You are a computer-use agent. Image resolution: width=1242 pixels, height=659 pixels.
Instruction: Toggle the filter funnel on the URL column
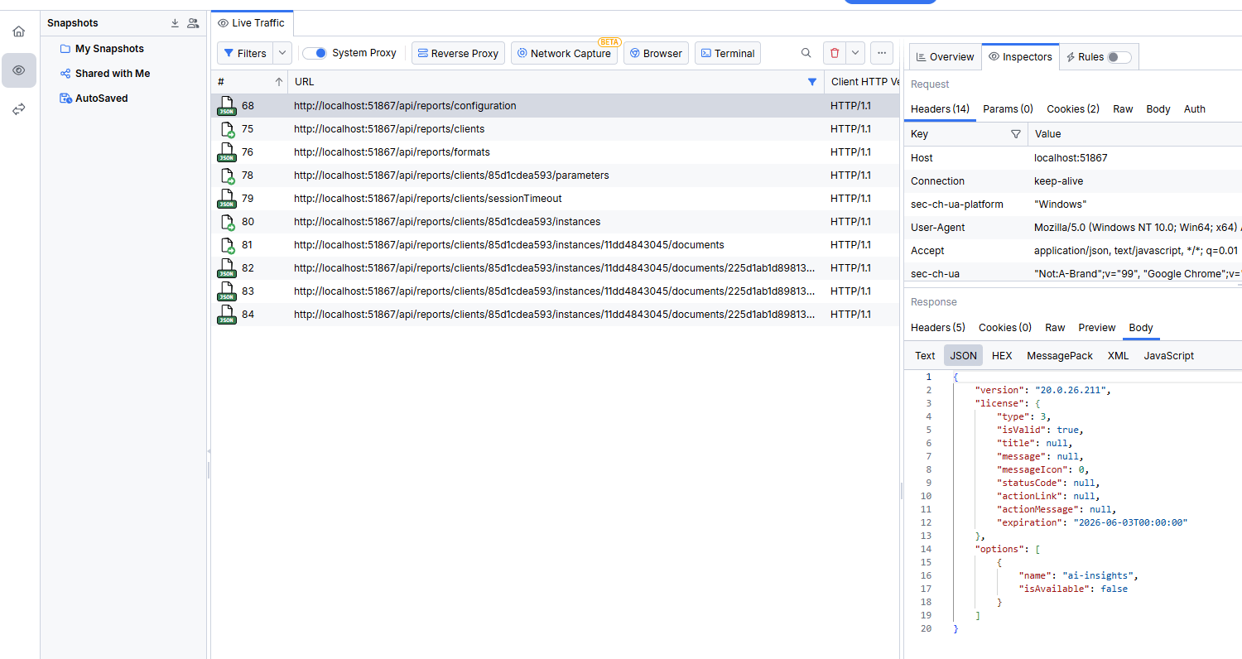(x=812, y=81)
